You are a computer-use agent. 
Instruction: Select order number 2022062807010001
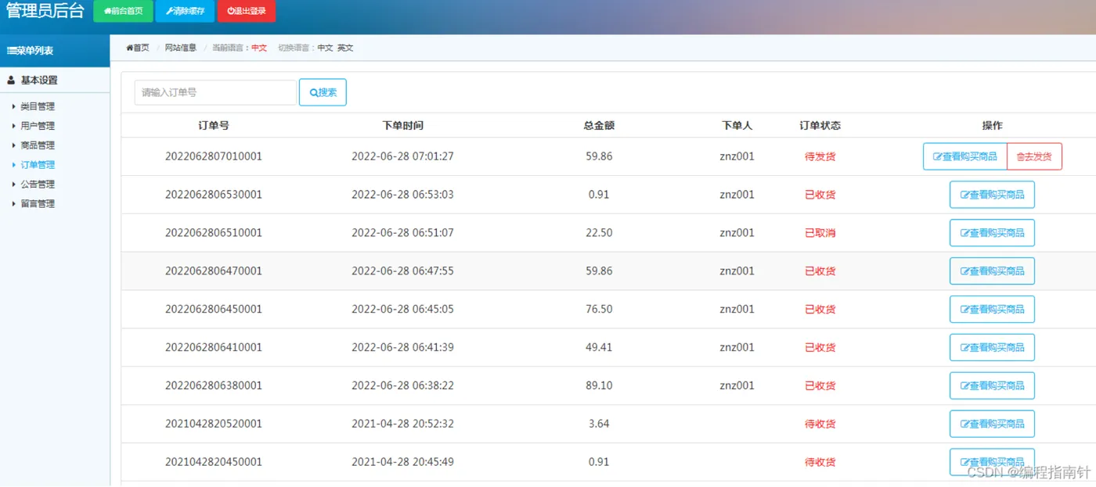(x=214, y=156)
